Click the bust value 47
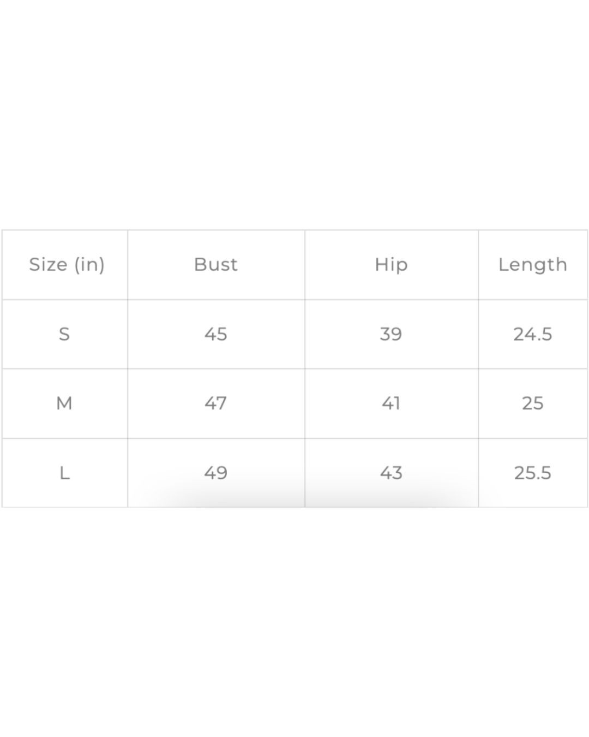The image size is (589, 737). [216, 403]
